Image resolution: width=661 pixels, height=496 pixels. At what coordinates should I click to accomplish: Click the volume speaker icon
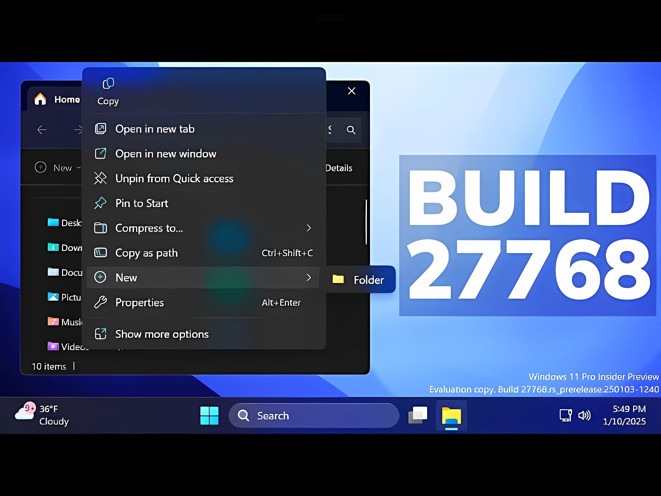click(x=584, y=415)
